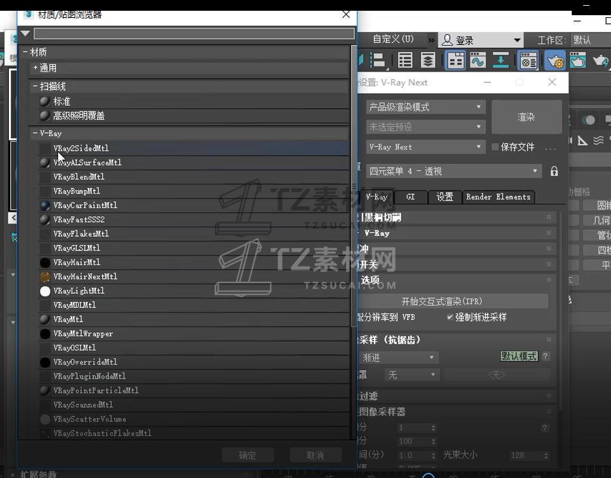
Task: Select VRayMtlWrapper in the list
Action: 193,334
